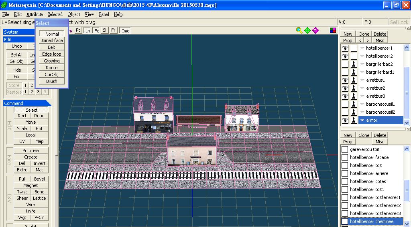Collapse the hotellibenter2 tree triangle
The height and width of the screenshot is (227, 411).
pos(362,56)
